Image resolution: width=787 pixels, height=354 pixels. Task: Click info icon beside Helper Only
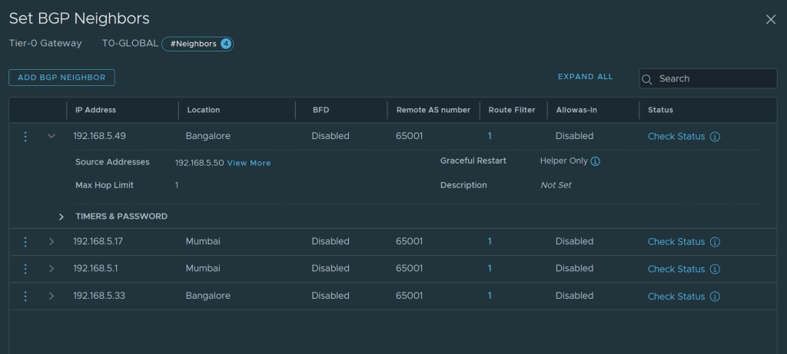click(595, 161)
